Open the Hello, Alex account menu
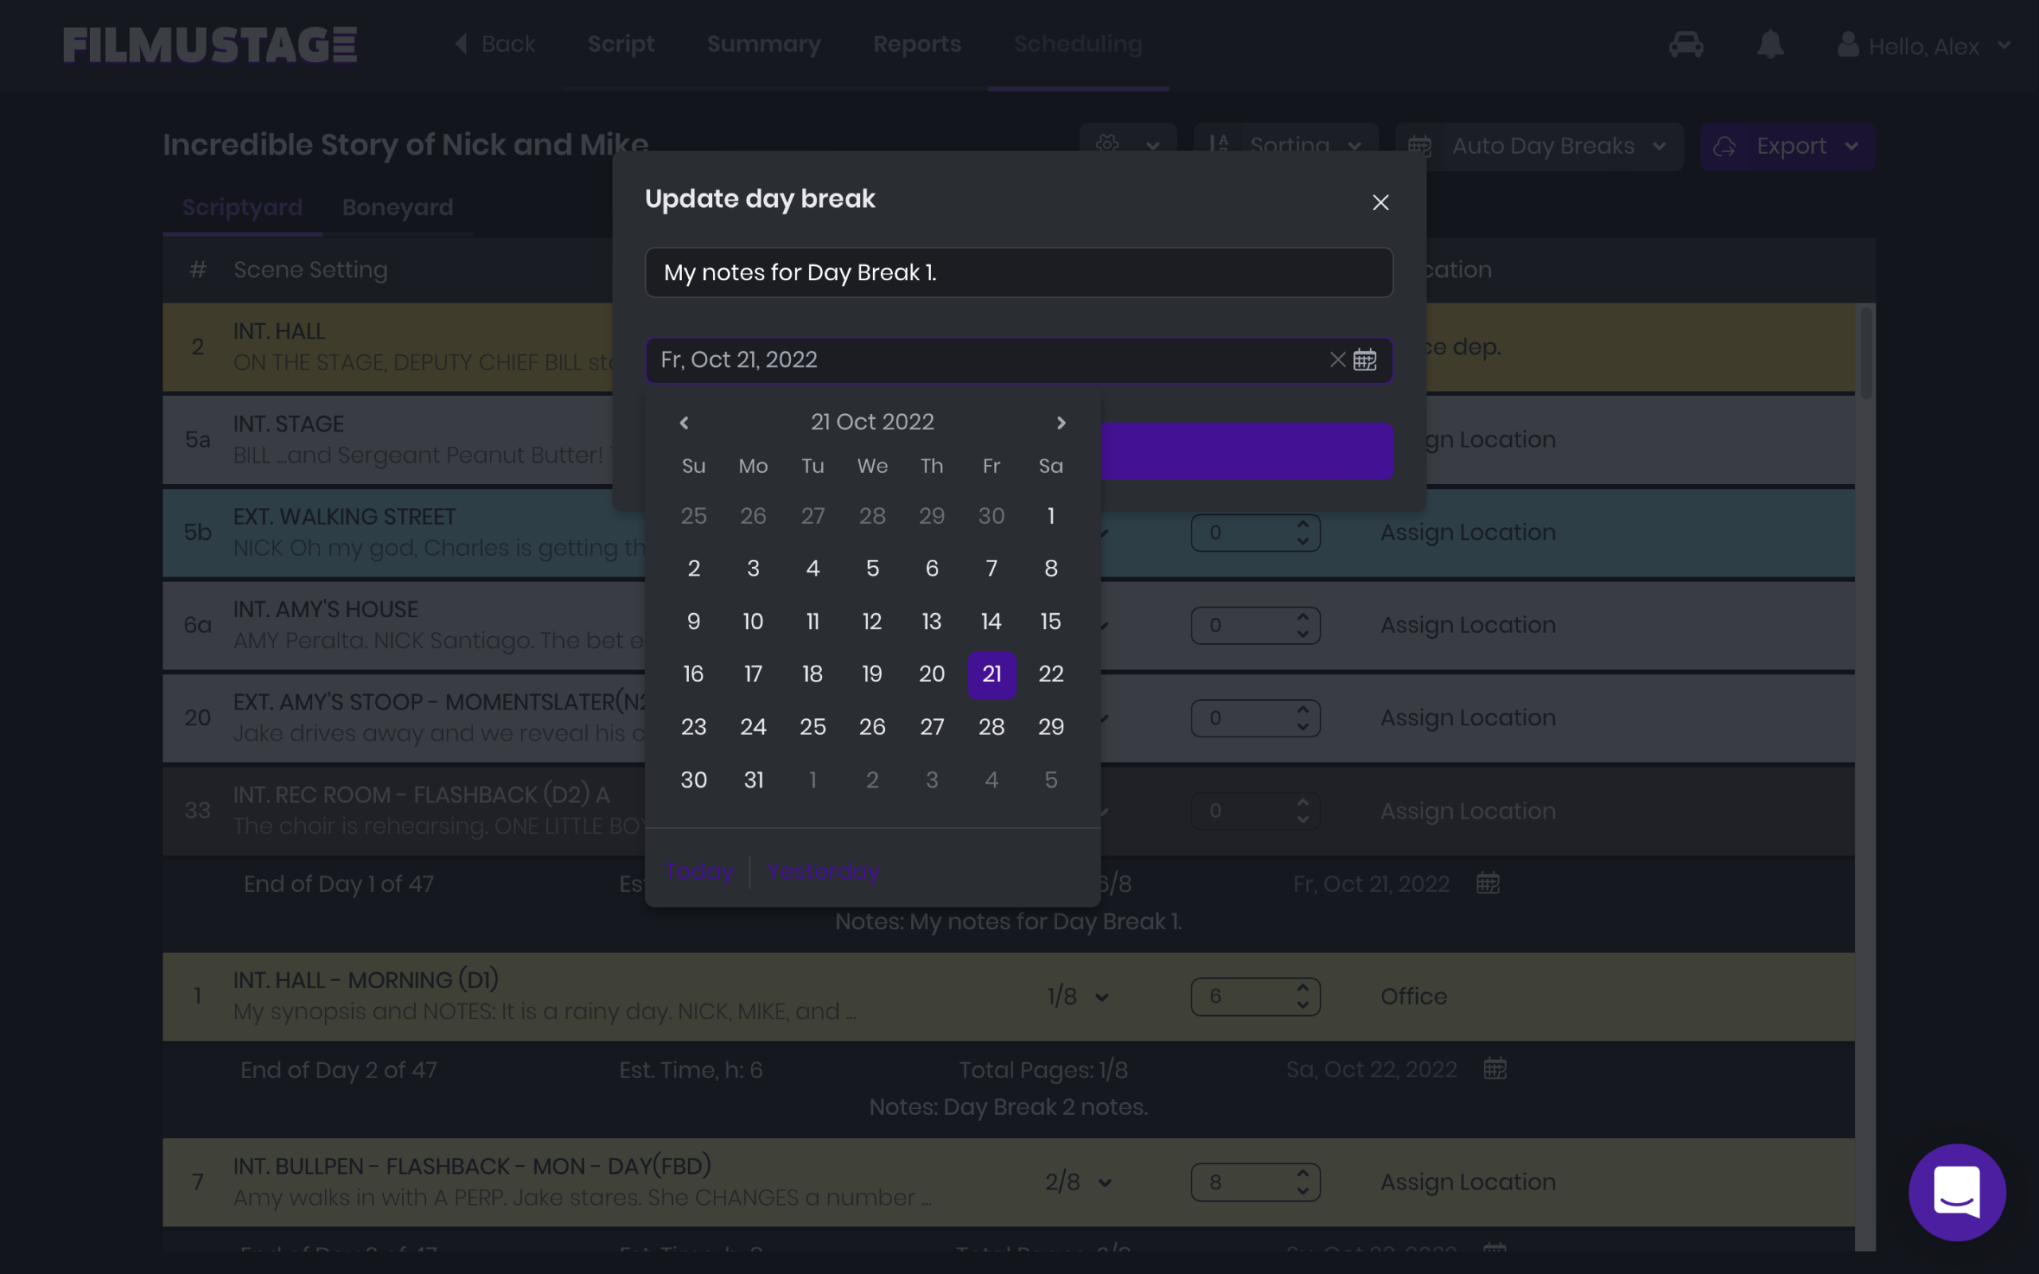Viewport: 2039px width, 1274px height. [1925, 45]
